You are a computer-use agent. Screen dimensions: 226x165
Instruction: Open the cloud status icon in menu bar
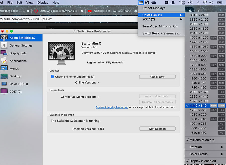pyautogui.click(x=154, y=2)
